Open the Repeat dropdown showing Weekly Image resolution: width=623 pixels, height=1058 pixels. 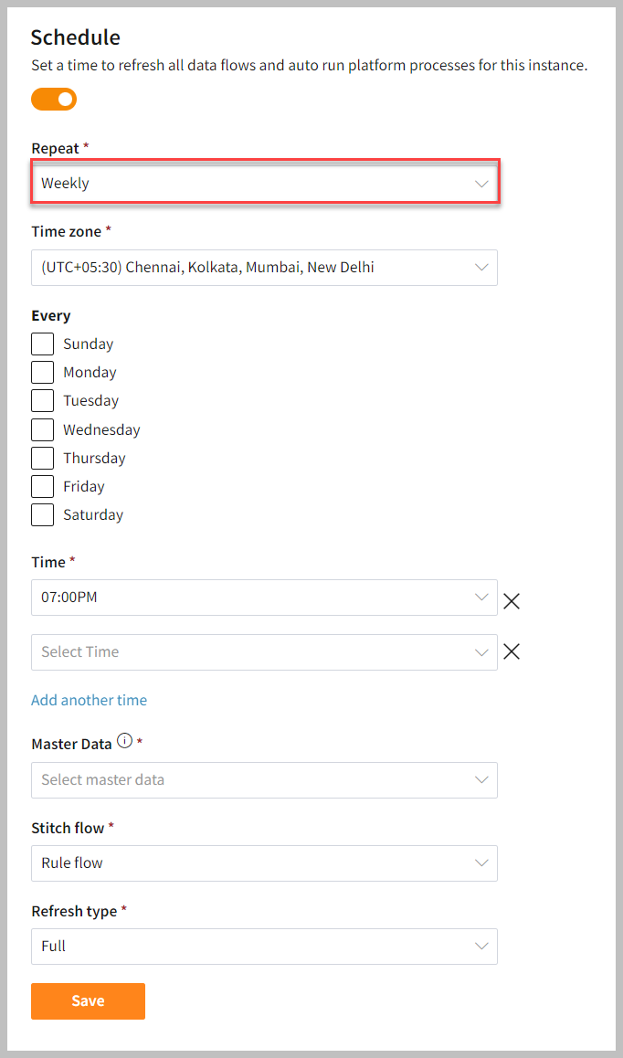265,183
